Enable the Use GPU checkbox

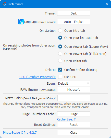(x=60, y=77)
